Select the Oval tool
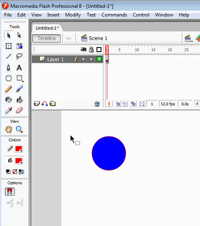 [9, 78]
